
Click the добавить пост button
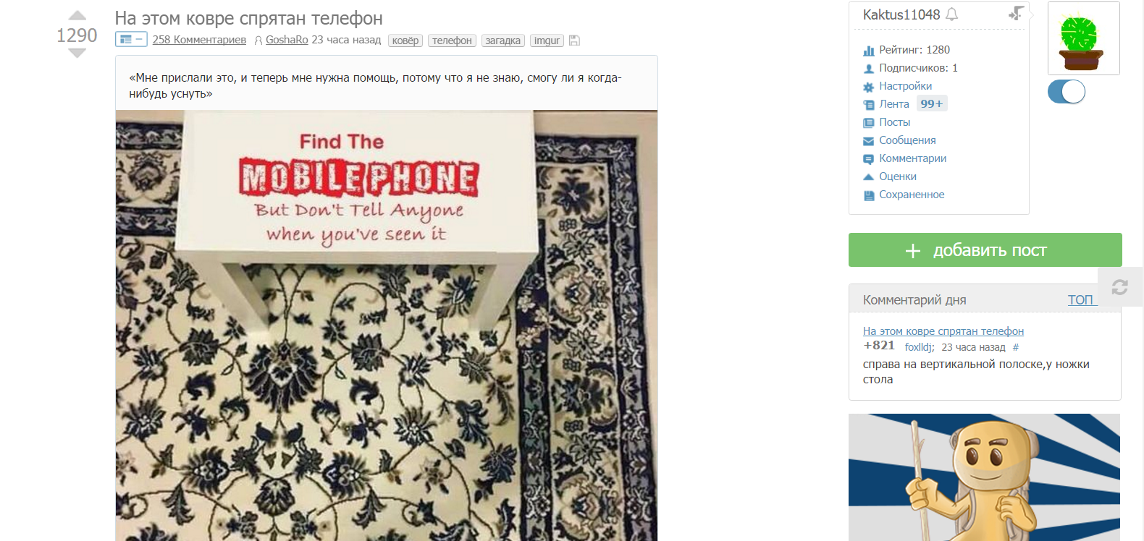click(x=985, y=250)
